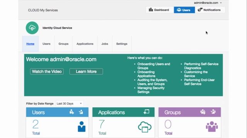Click the cloud application icon in Applications card

(145, 127)
